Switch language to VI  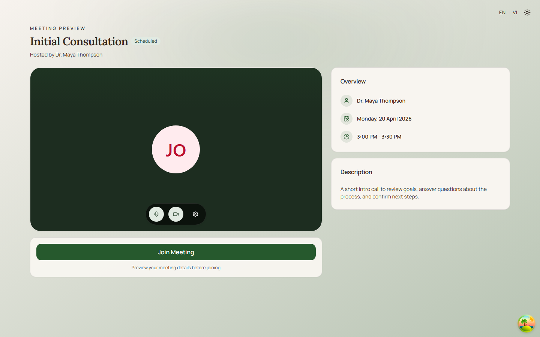(515, 13)
